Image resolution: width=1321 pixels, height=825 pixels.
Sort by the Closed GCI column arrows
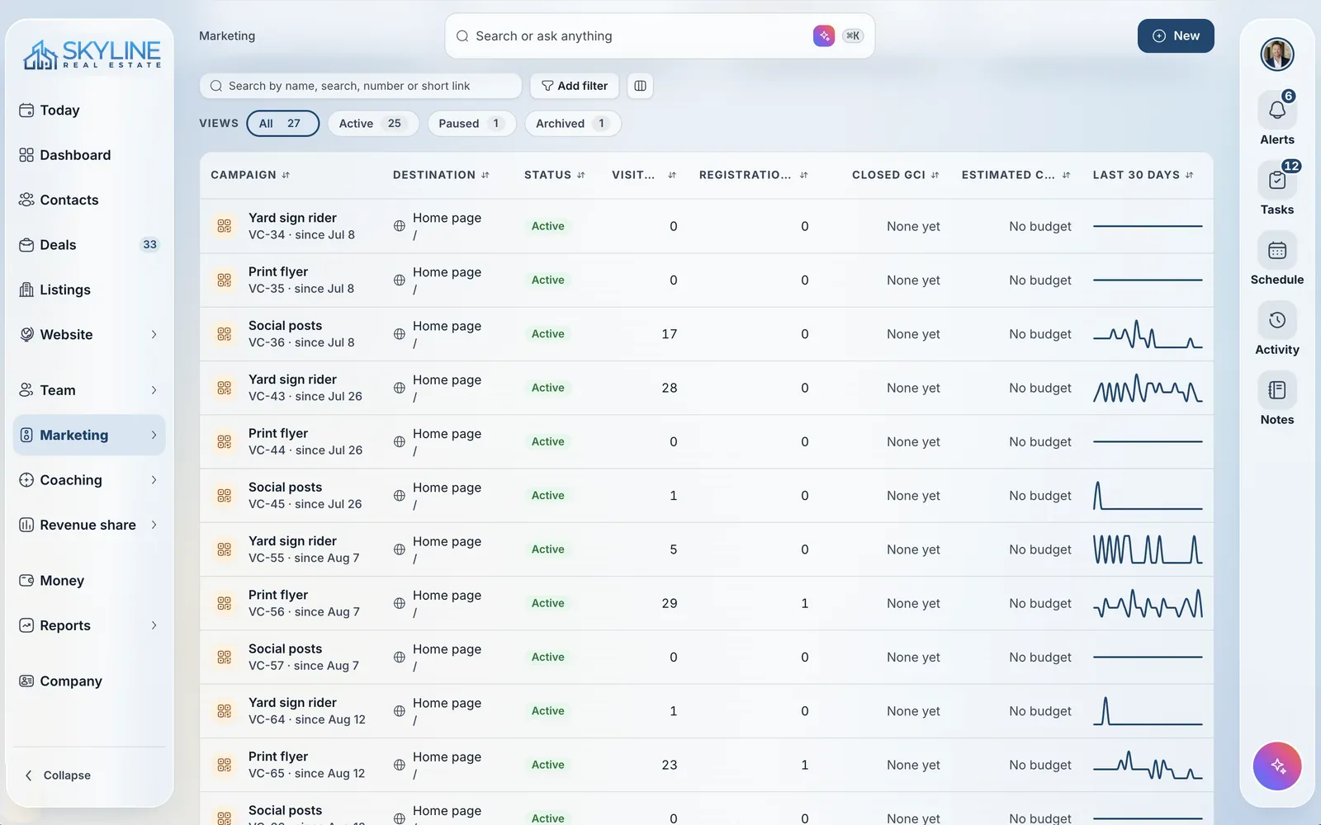[x=935, y=175]
